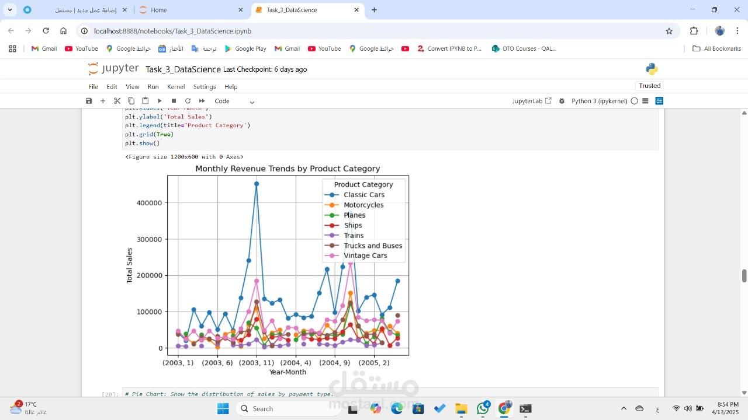Click the Figure size 1200x600 output text
Viewport: 748px width, 420px height.
pyautogui.click(x=184, y=157)
